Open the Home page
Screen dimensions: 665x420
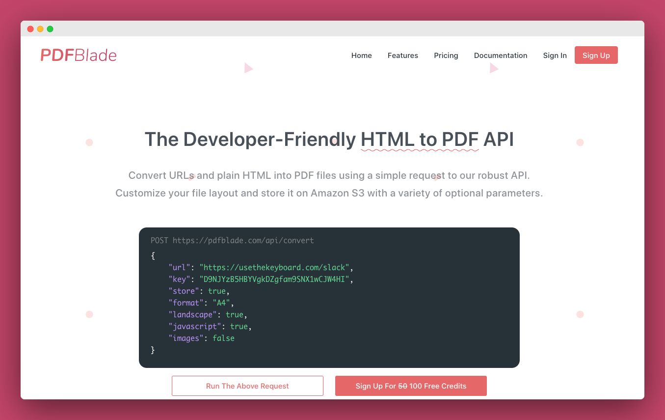(361, 56)
